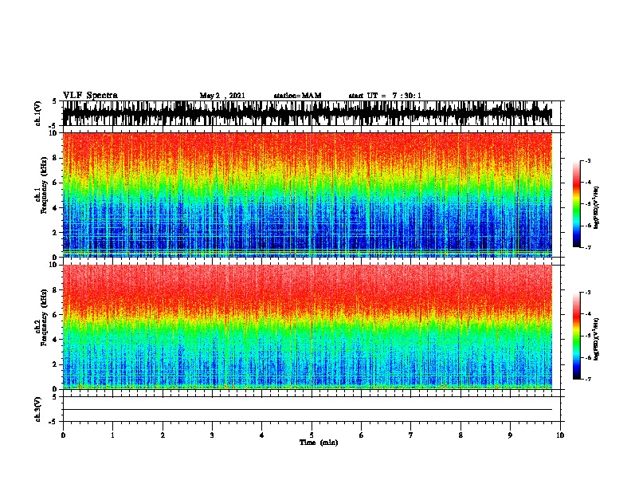Click the "-5" tick on the ch.3(V) axis

pos(53,422)
